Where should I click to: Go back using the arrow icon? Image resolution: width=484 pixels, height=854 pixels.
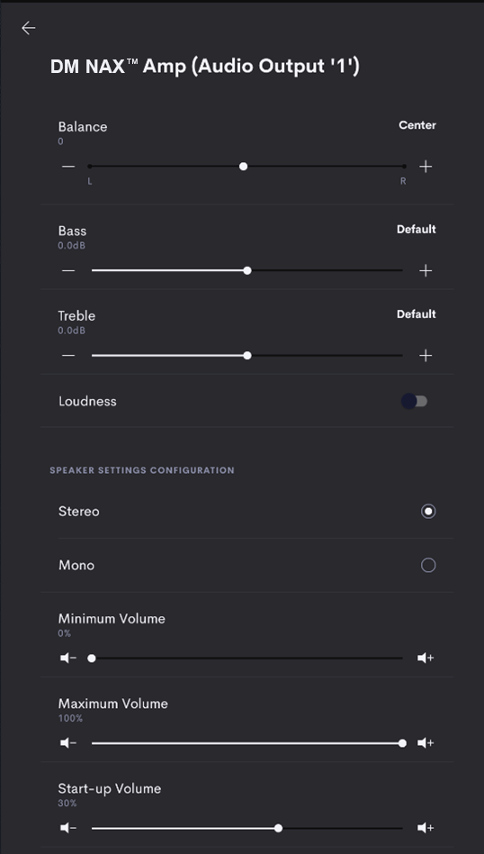[x=28, y=28]
